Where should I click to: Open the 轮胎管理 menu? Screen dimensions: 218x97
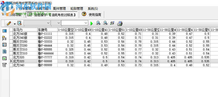pyautogui.click(x=77, y=9)
